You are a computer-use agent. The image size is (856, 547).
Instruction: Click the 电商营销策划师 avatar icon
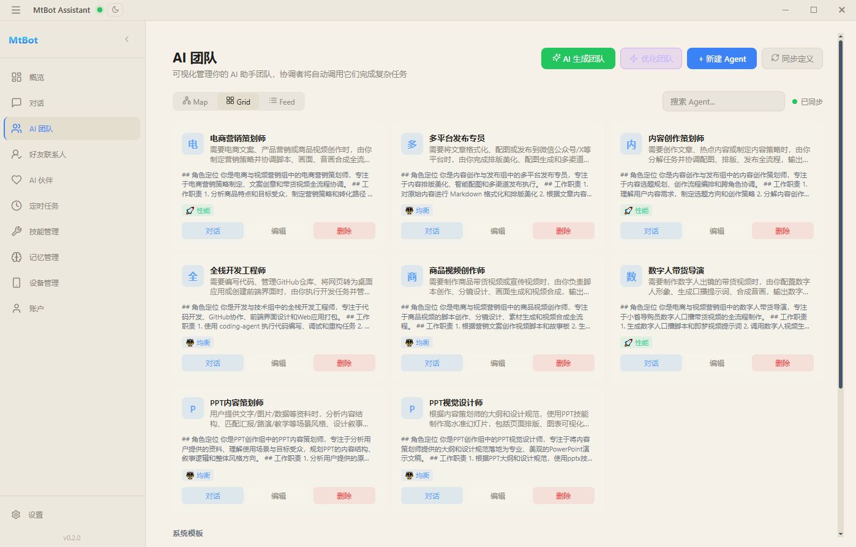pos(193,144)
